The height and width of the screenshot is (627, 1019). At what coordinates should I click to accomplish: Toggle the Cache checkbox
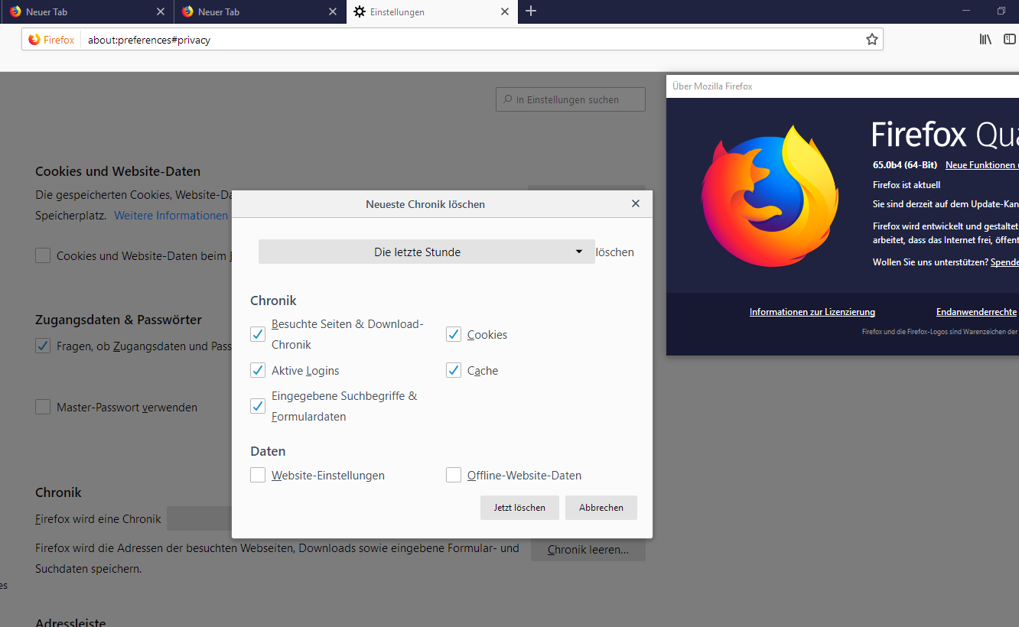(x=454, y=370)
